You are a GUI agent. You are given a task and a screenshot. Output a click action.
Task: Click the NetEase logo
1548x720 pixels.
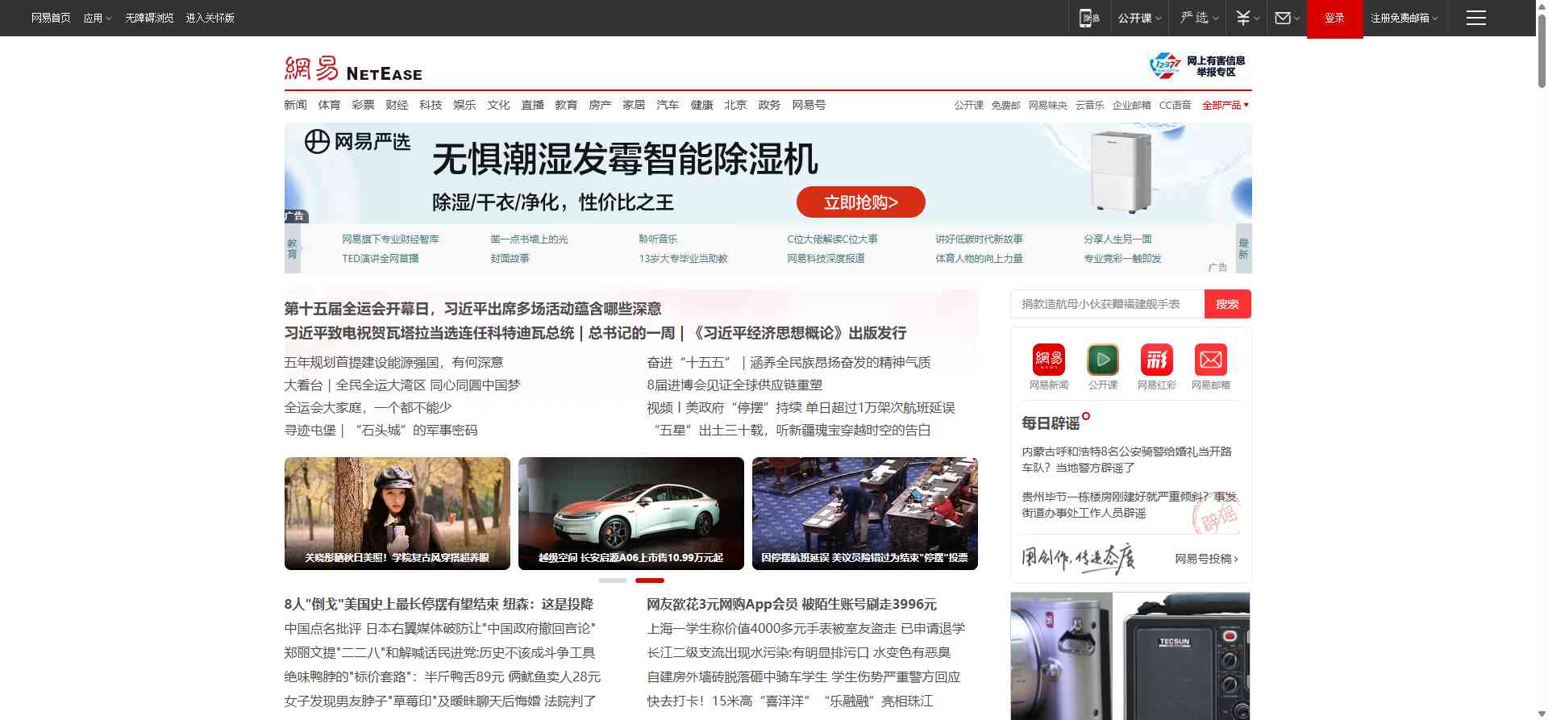pos(353,69)
